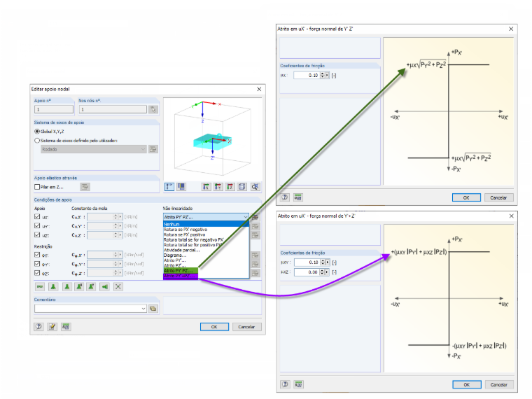Click the Apoio nº input field
Viewport: 532px width, 399px height.
click(x=54, y=109)
